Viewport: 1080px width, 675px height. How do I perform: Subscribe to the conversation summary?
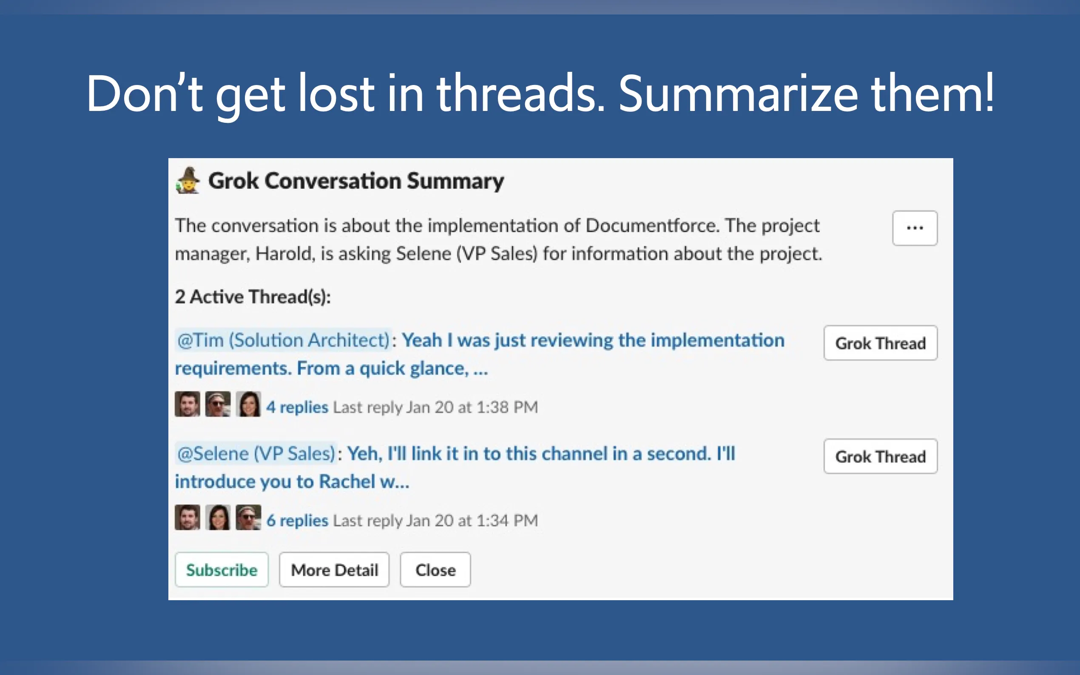click(222, 570)
